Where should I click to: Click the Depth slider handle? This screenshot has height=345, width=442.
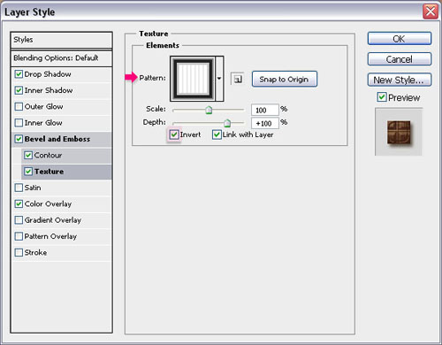click(227, 123)
